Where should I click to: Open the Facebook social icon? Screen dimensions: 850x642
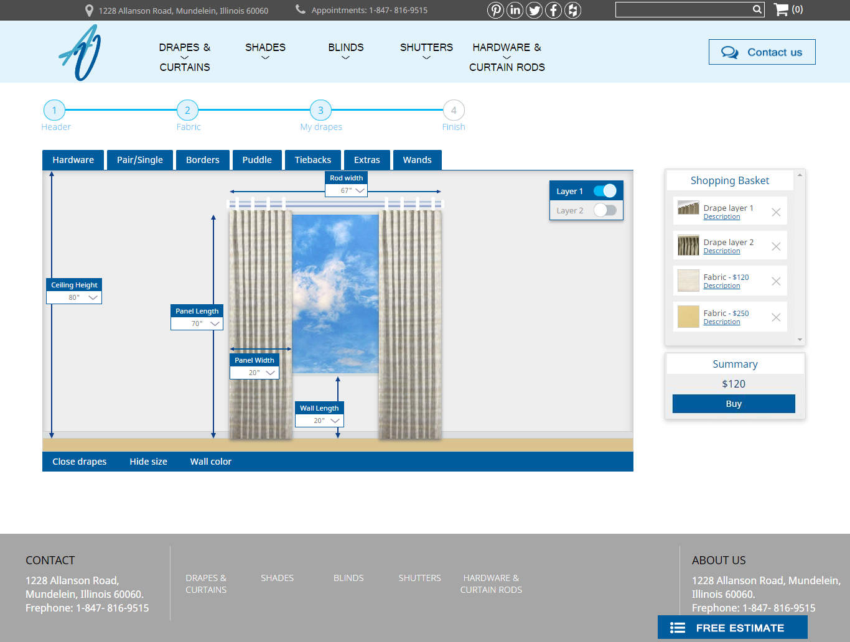[553, 10]
